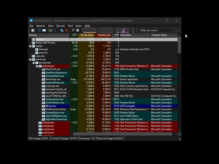Sort by the Process column header
Viewport: 219px width, 164px height.
point(49,35)
